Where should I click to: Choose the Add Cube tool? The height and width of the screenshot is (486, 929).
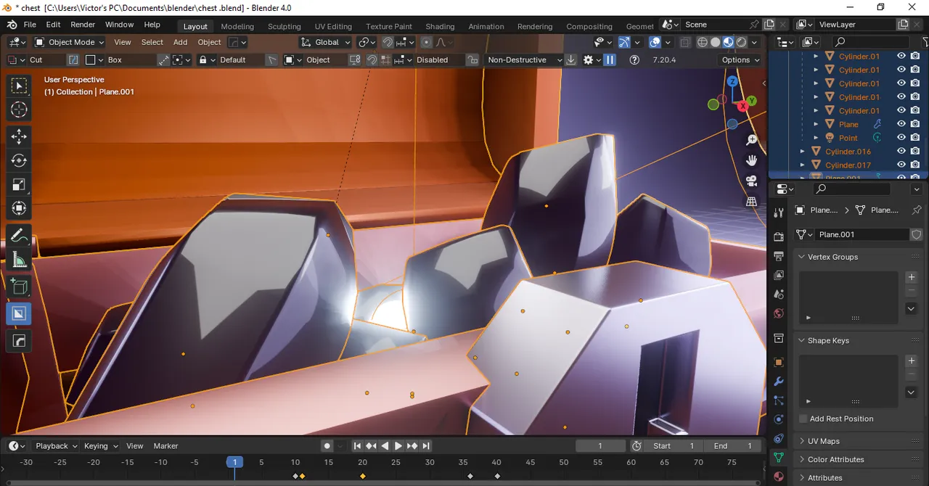19,287
